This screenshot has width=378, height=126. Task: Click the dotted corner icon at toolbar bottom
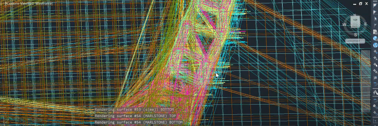(375, 121)
